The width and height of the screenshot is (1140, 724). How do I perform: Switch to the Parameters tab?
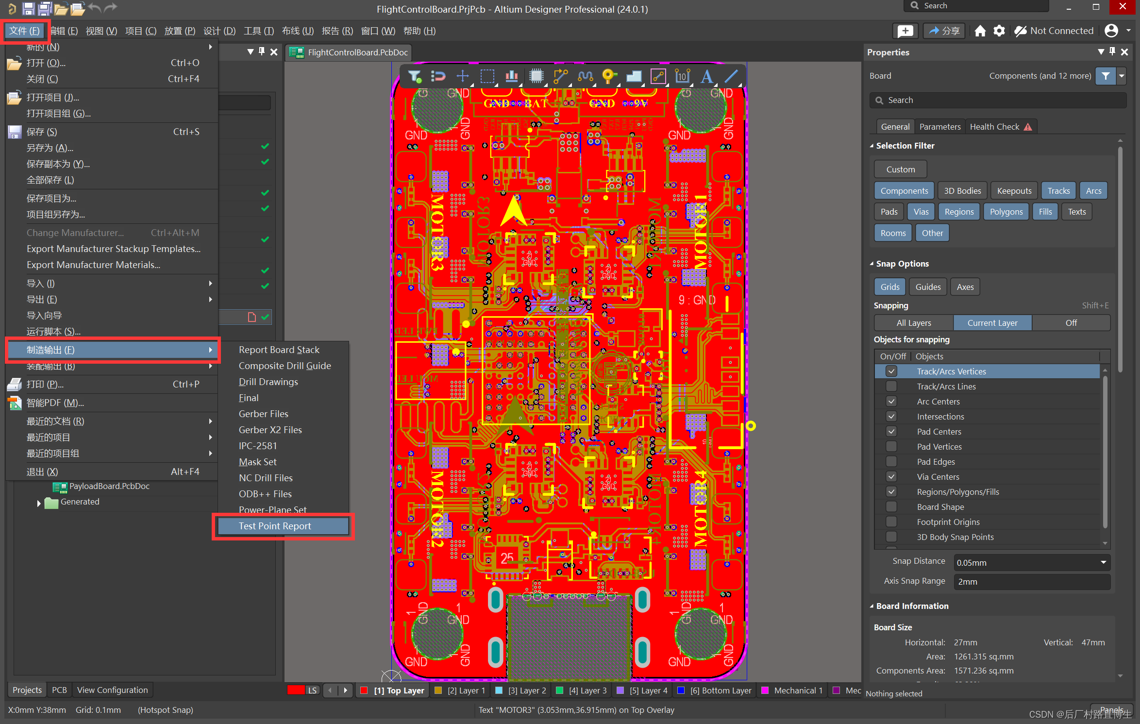[940, 127]
